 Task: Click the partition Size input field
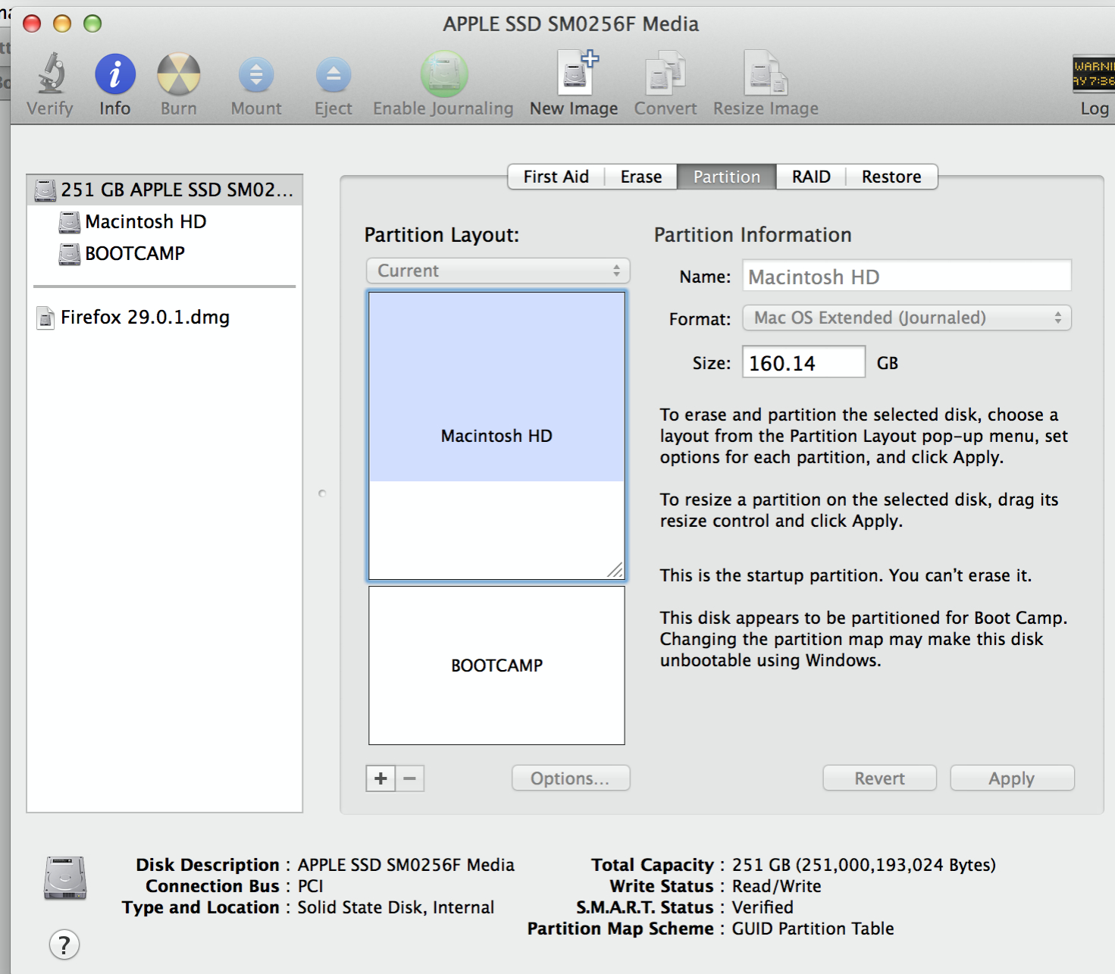[x=803, y=363]
